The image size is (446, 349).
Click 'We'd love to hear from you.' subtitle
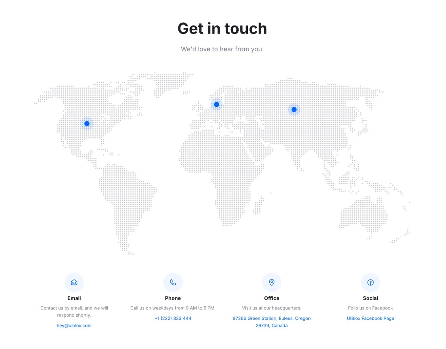[222, 49]
